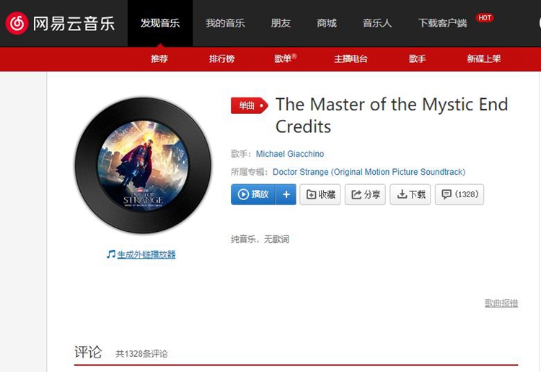Switch to the 朋友 tab
The height and width of the screenshot is (372, 541).
point(281,23)
